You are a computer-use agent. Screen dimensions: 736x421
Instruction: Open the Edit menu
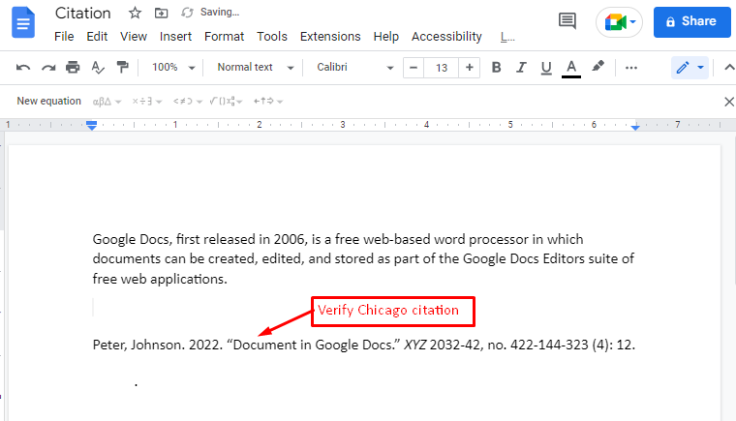97,37
